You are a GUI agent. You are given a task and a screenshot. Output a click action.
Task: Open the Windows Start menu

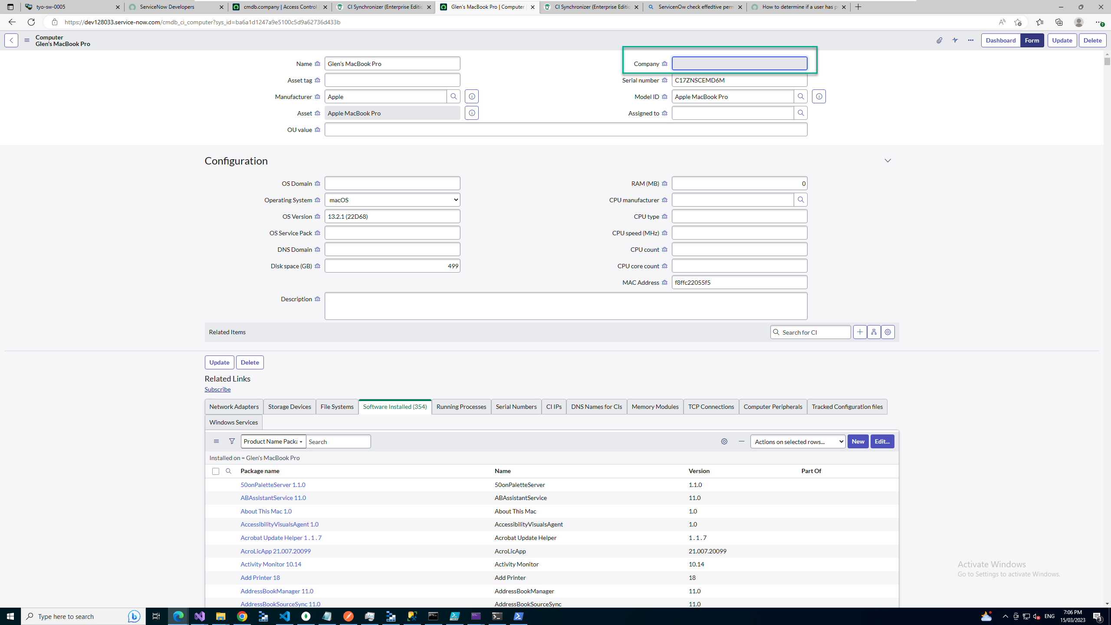(x=10, y=616)
